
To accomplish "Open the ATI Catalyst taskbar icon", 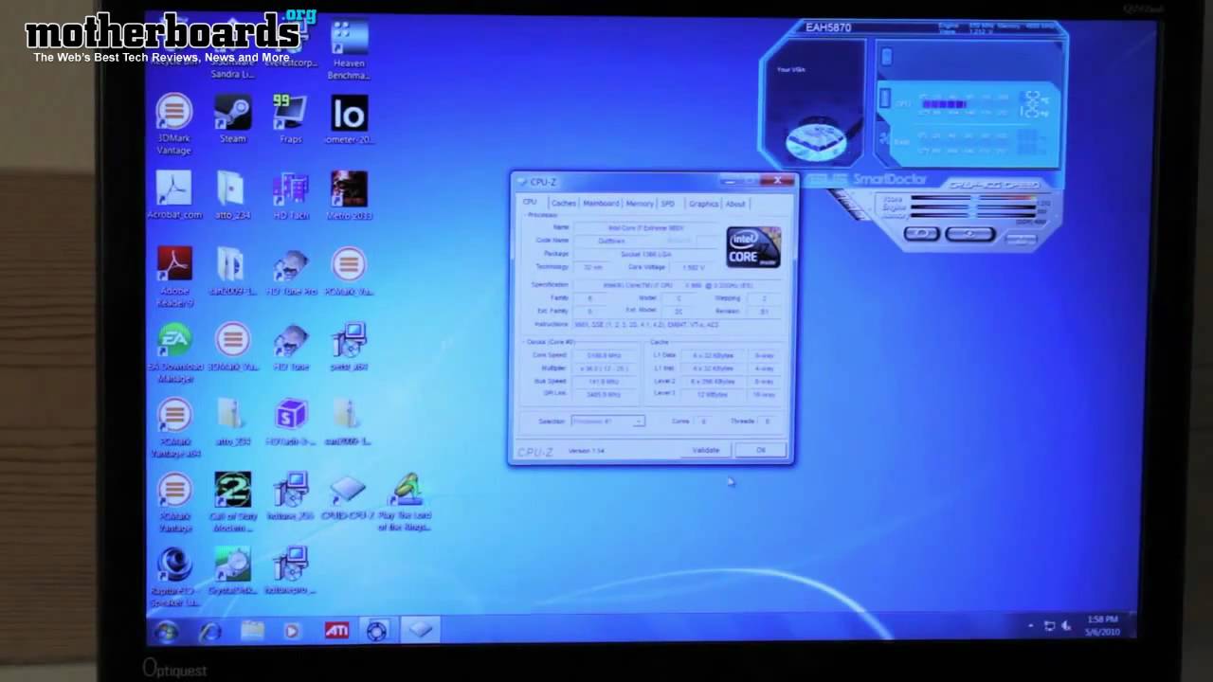I will [336, 631].
